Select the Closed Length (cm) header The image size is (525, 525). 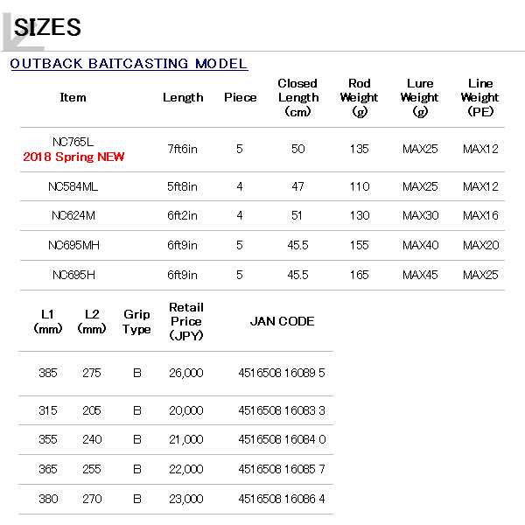pos(297,97)
